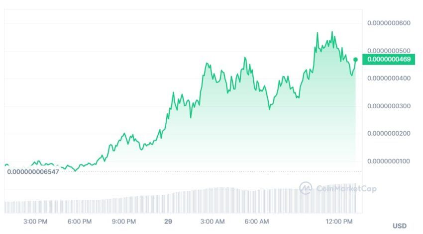Click the CoinMarketCap watermark logo icon
The image size is (423, 234).
(x=306, y=188)
